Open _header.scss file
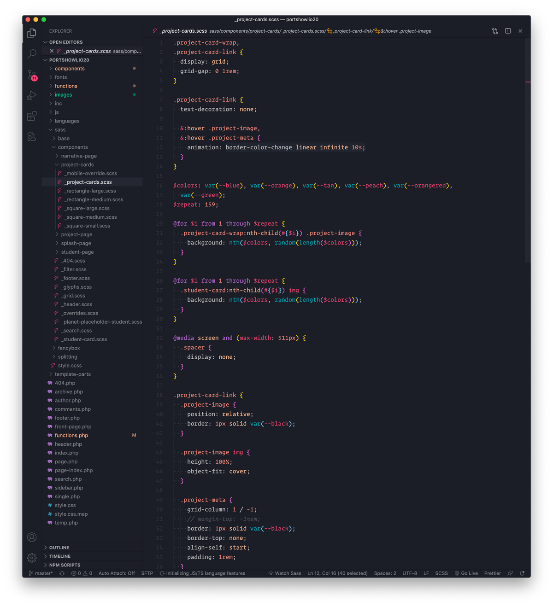Screen dimensions: 553x607 pos(92,304)
